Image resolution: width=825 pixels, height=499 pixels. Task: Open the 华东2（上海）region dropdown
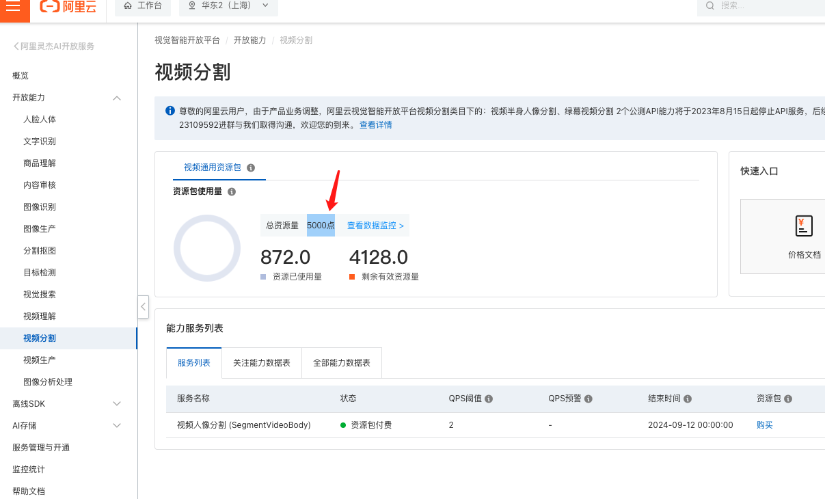tap(228, 5)
